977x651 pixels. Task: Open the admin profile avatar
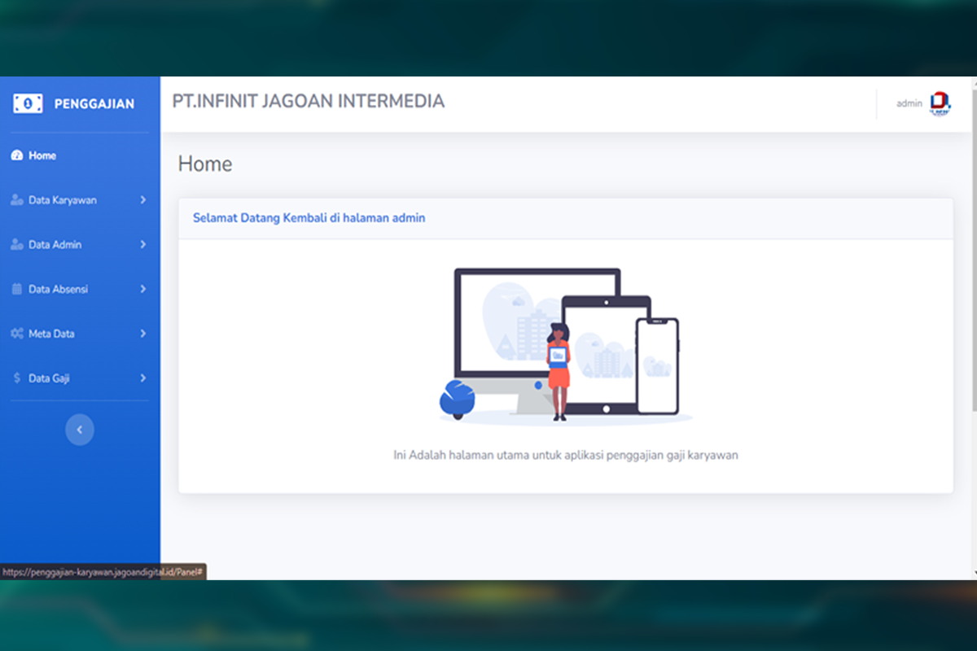(940, 103)
